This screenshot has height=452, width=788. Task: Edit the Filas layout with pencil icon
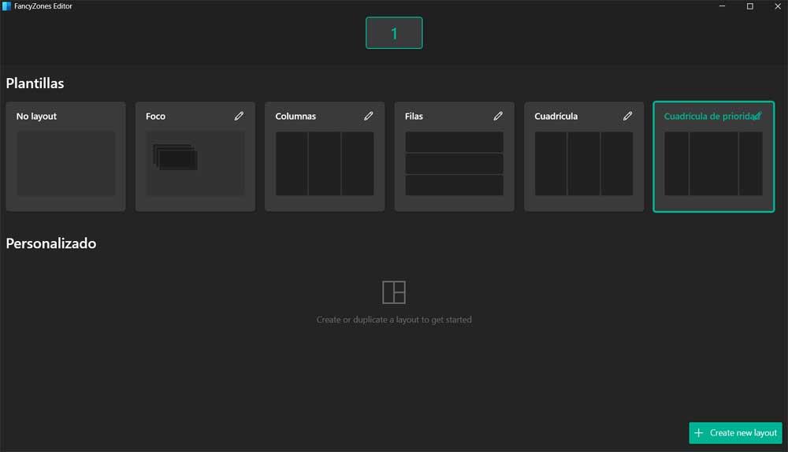pos(498,116)
